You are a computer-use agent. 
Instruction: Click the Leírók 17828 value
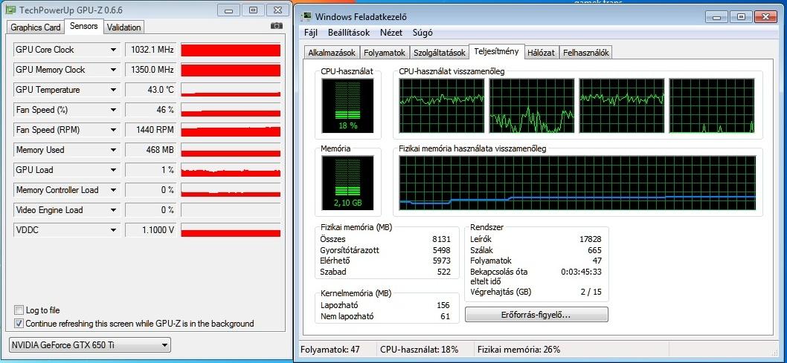click(x=591, y=239)
